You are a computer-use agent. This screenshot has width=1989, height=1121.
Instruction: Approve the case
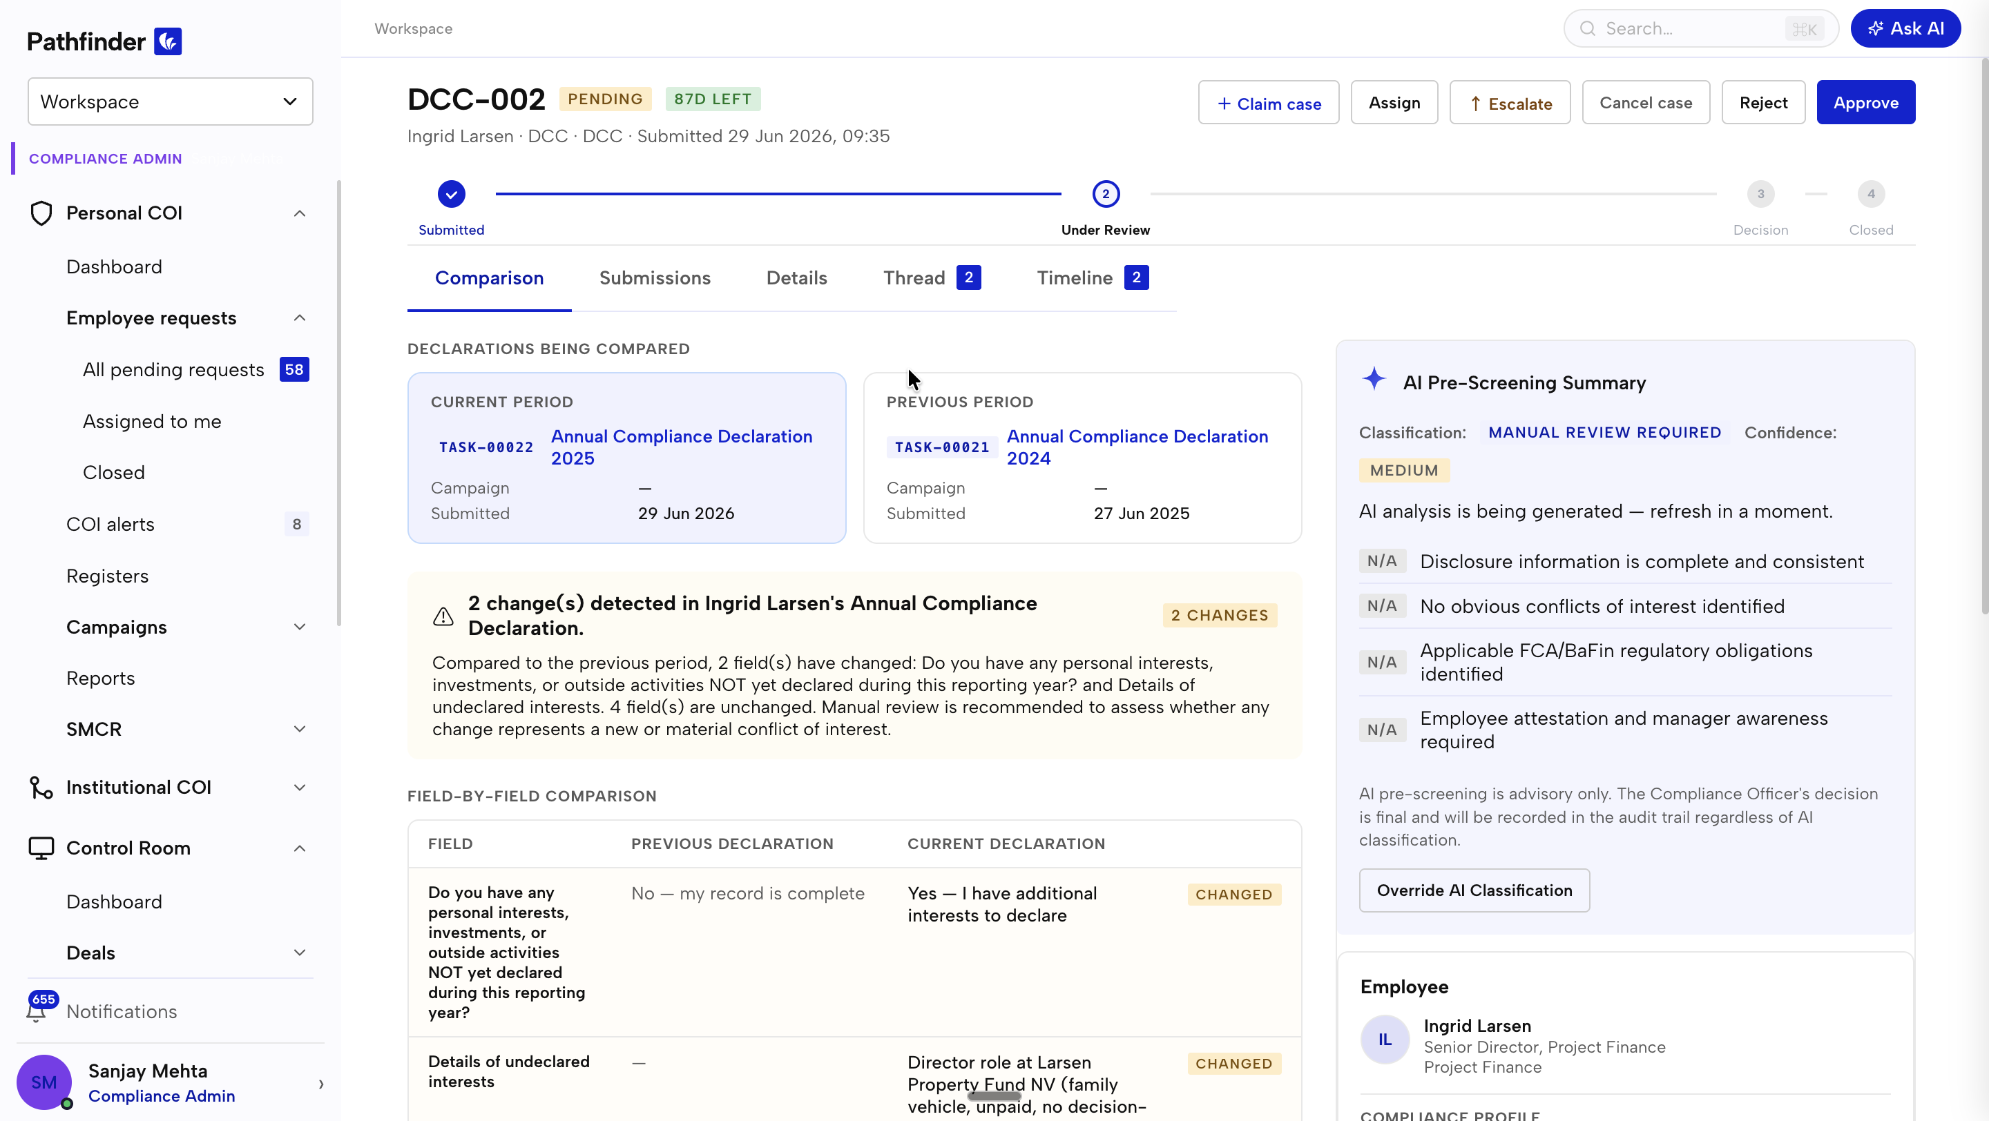(1866, 103)
